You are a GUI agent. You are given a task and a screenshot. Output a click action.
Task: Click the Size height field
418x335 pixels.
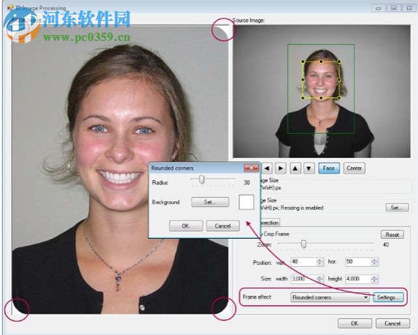click(358, 279)
